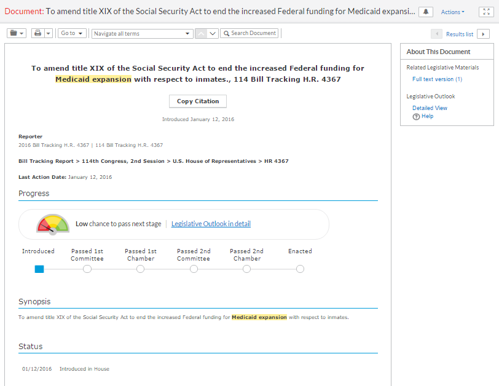Viewport: 499px width, 386px height.
Task: Open the Actions dropdown menu
Action: tap(452, 12)
